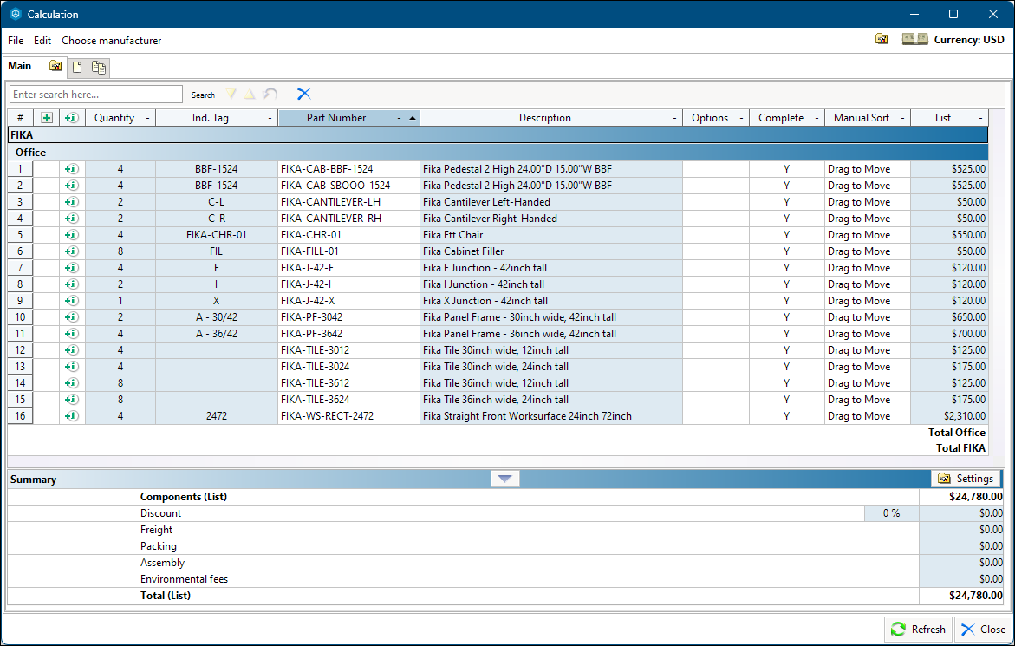Click the info icon for FIKA-FILL-01 row
Viewport: 1015px width, 646px height.
tap(72, 251)
